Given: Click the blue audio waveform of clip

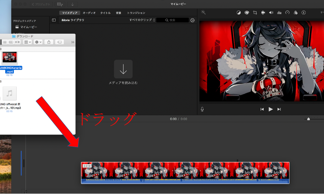Looking at the screenshot, I should 185,181.
